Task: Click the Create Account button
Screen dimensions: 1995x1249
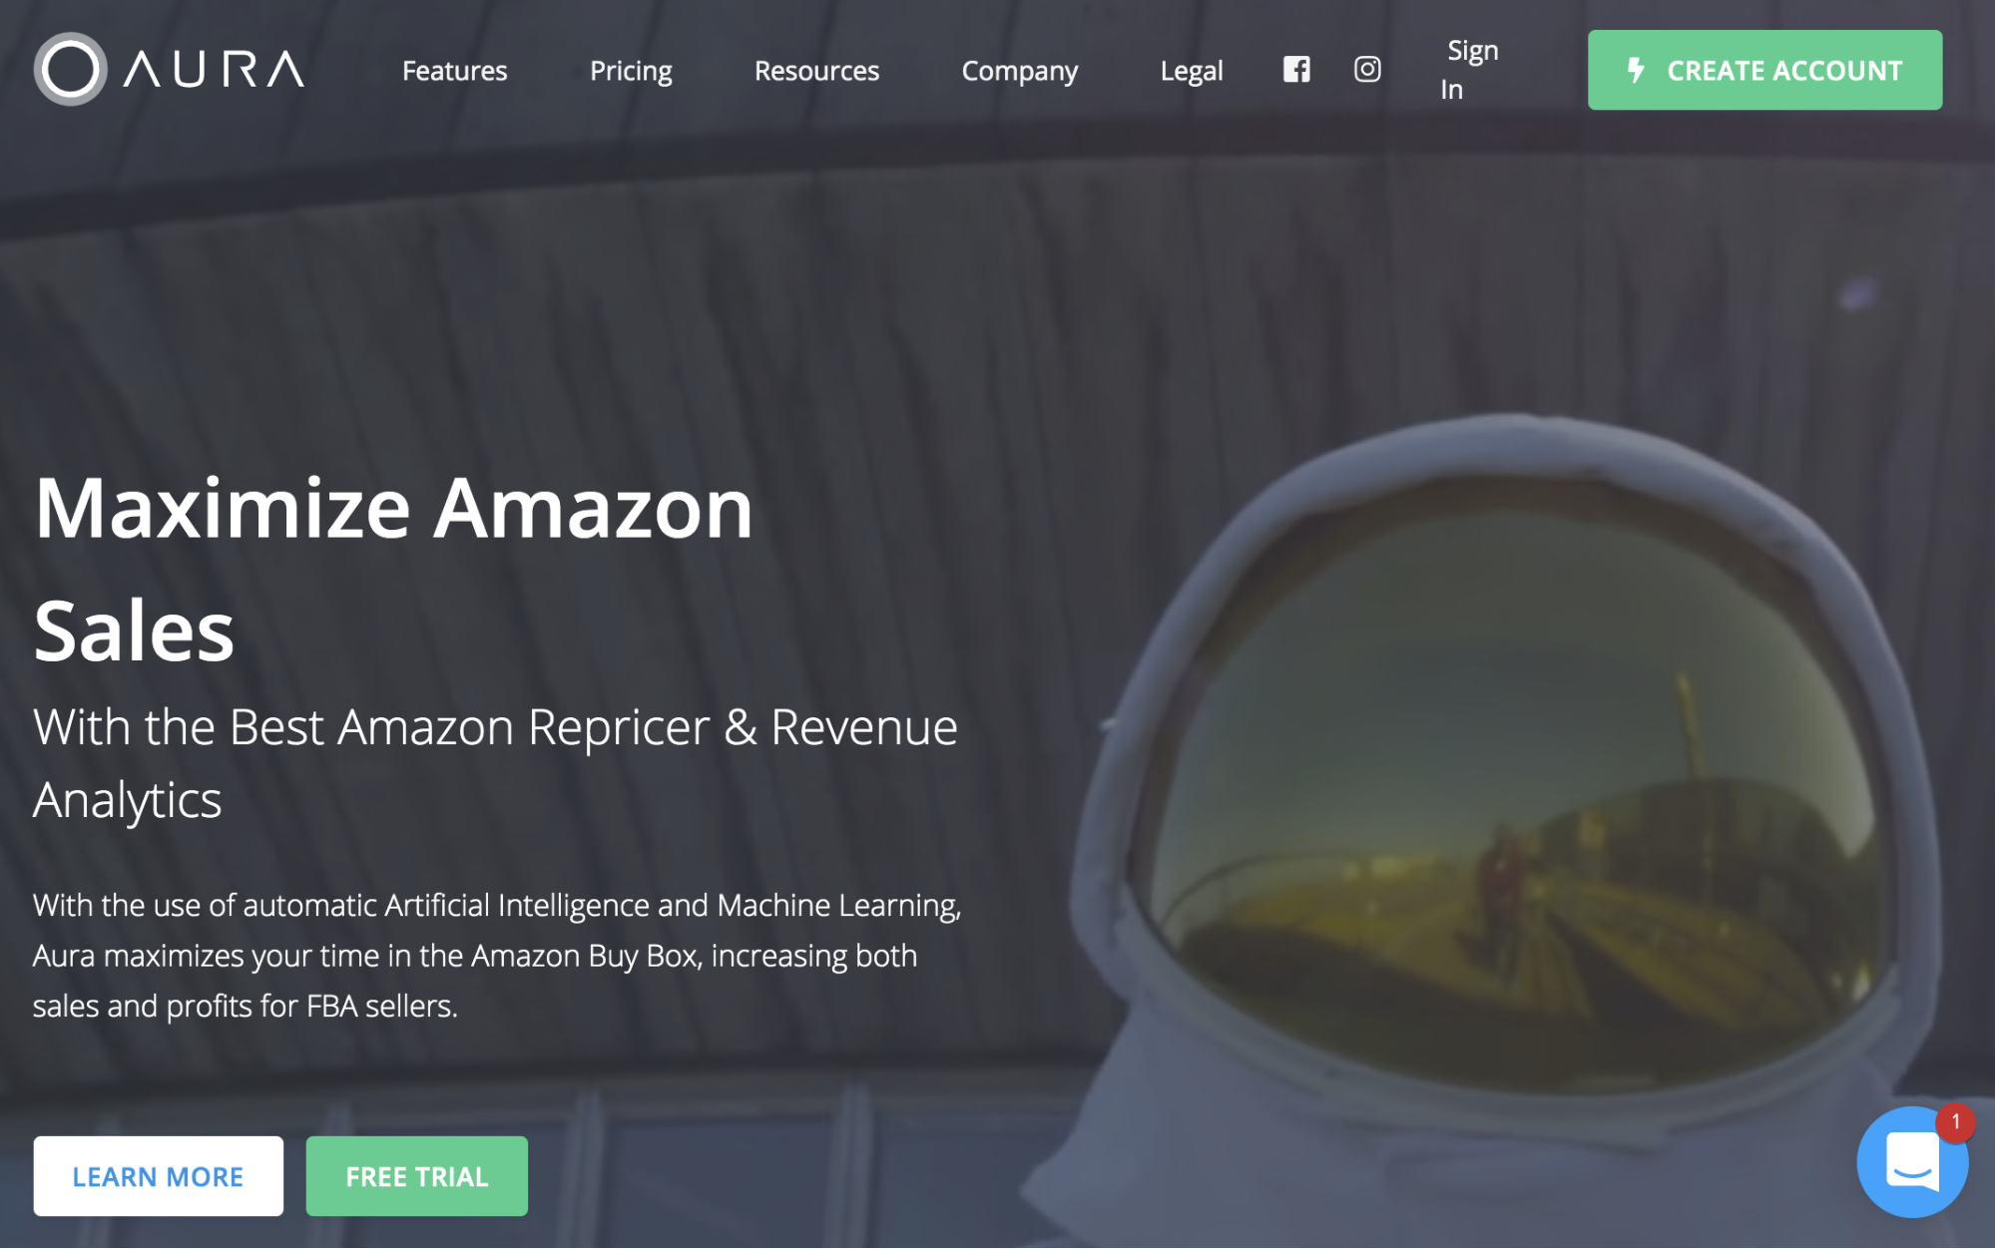Action: tap(1764, 70)
